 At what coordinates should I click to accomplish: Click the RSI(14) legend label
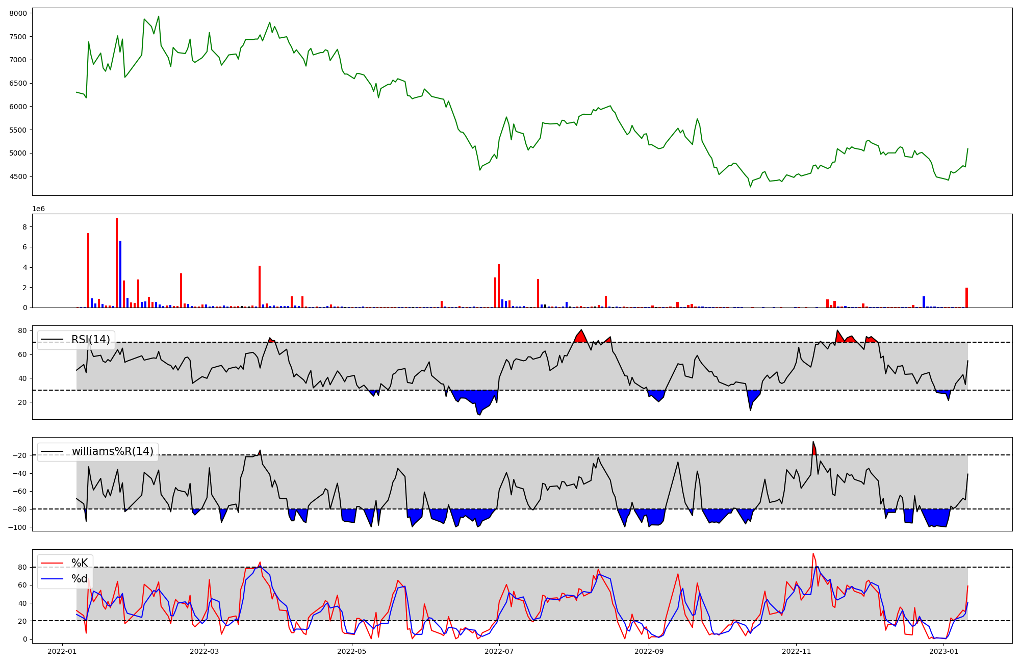[90, 340]
